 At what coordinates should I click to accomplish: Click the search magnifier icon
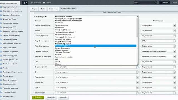(x=155, y=3)
